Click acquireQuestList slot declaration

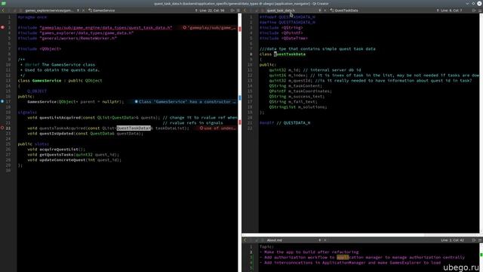59,150
